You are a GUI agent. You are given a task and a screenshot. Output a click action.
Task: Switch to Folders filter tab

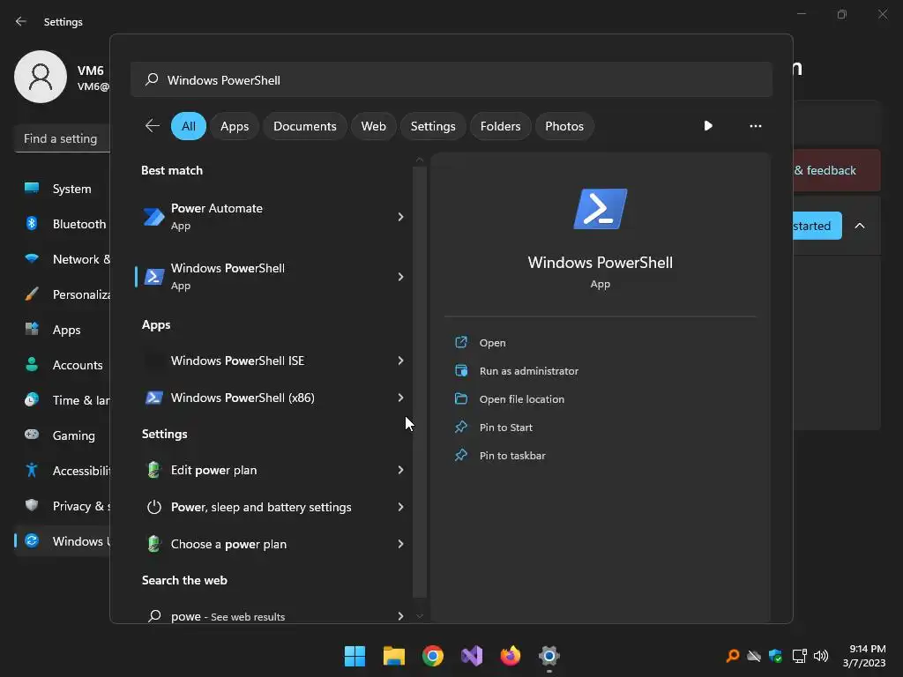pyautogui.click(x=500, y=126)
